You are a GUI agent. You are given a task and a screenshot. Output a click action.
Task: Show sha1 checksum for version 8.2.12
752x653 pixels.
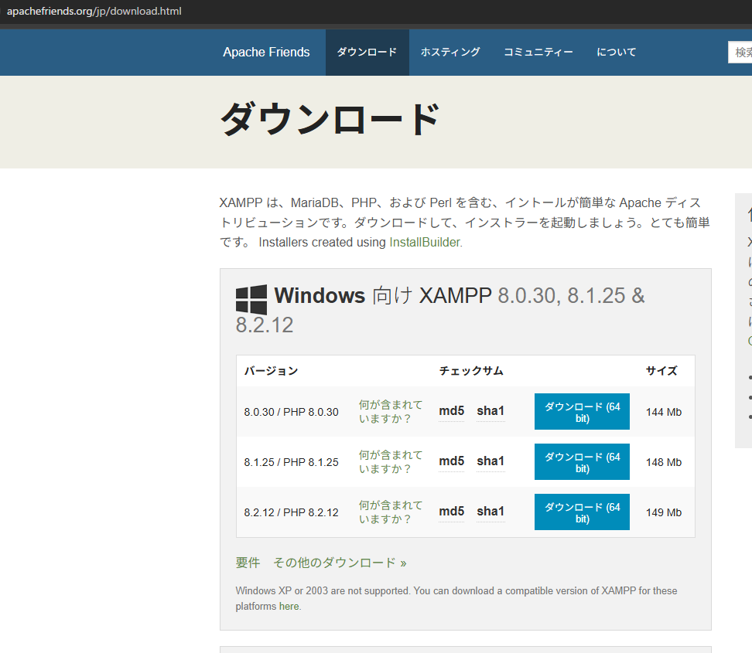click(x=491, y=512)
